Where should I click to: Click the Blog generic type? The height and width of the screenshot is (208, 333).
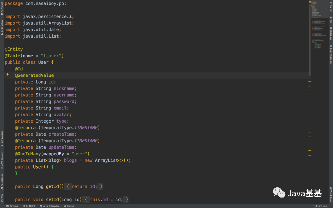click(54, 161)
